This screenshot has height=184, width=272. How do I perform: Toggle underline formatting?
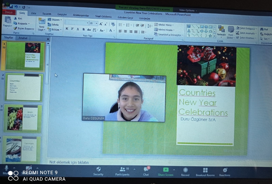tap(78, 29)
